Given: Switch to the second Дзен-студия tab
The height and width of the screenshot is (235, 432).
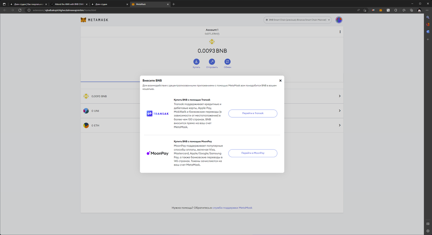Looking at the screenshot, I should (x=109, y=4).
